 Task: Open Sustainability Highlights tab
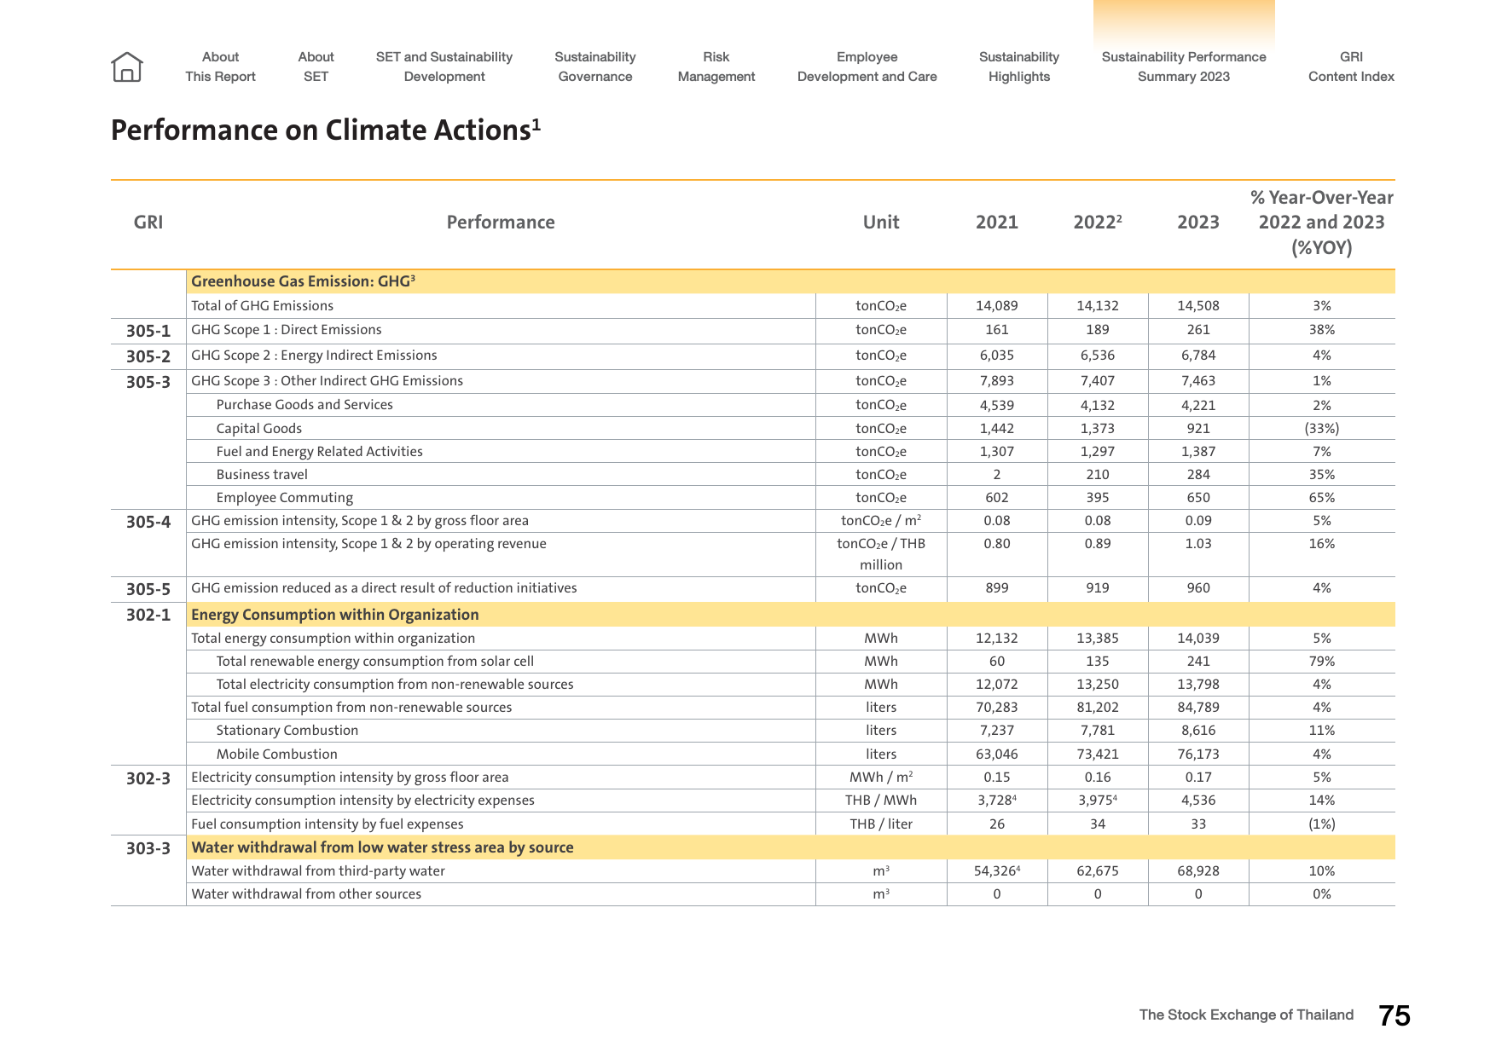pyautogui.click(x=1019, y=66)
